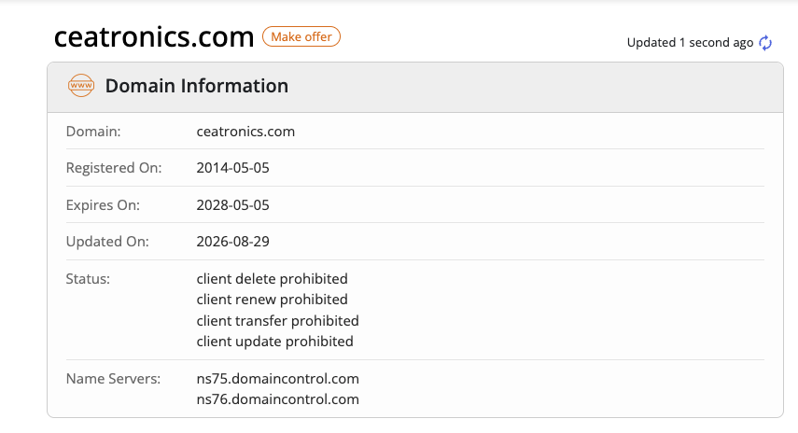Image resolution: width=798 pixels, height=433 pixels.
Task: Click the Expires On label
Action: click(x=103, y=205)
